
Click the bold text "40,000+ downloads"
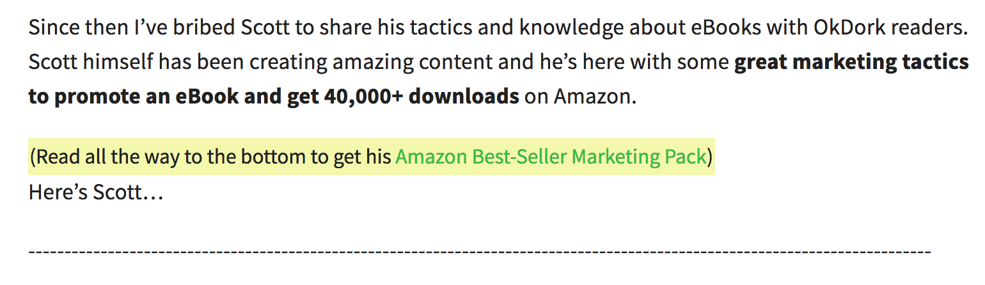pyautogui.click(x=422, y=96)
